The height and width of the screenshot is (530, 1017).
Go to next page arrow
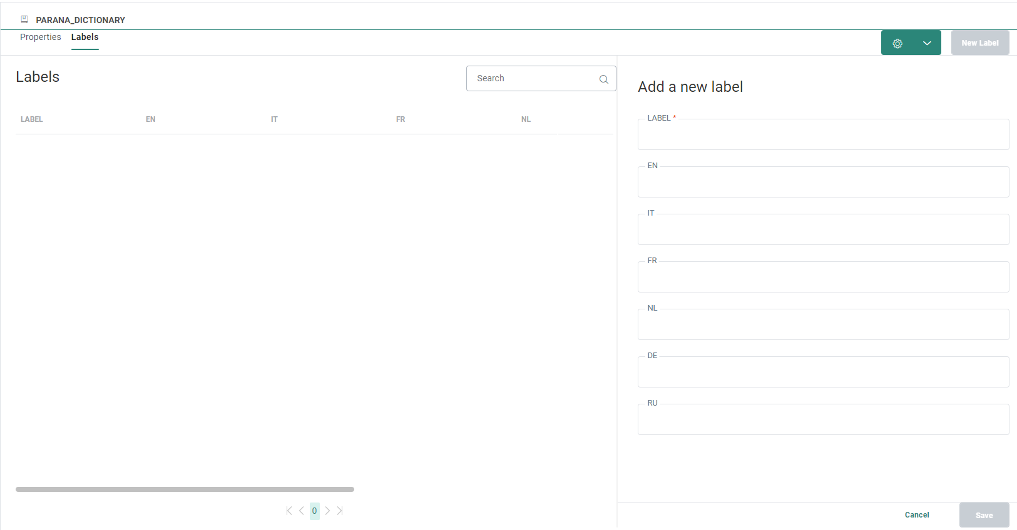pos(327,511)
